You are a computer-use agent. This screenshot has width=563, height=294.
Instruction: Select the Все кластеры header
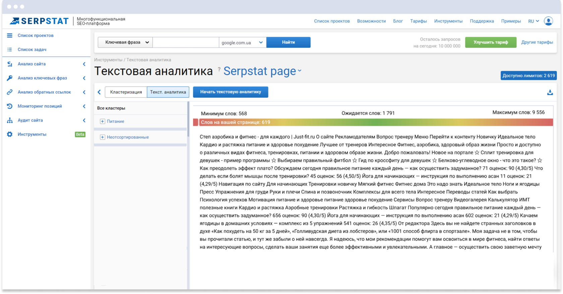(x=111, y=108)
